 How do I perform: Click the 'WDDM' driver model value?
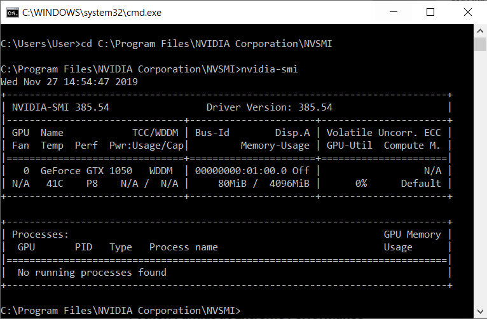pyautogui.click(x=161, y=171)
